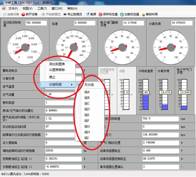Click the 停止数据流 stop data stream icon
Screen dimensions: 196x177
(x=65, y=14)
